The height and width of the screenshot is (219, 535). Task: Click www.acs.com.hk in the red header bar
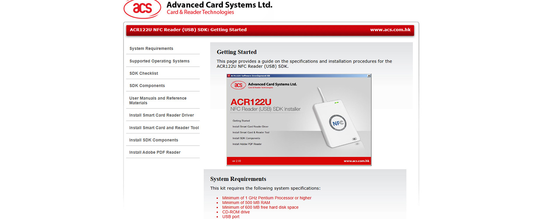tap(390, 30)
